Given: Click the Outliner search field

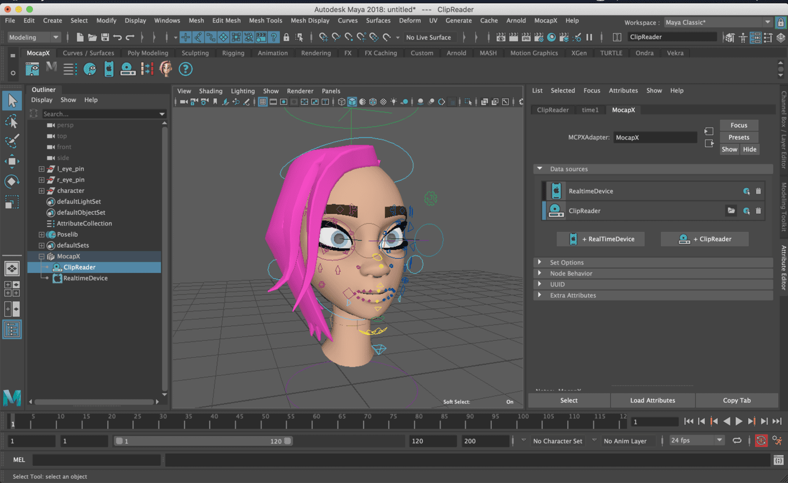Looking at the screenshot, I should (103, 114).
